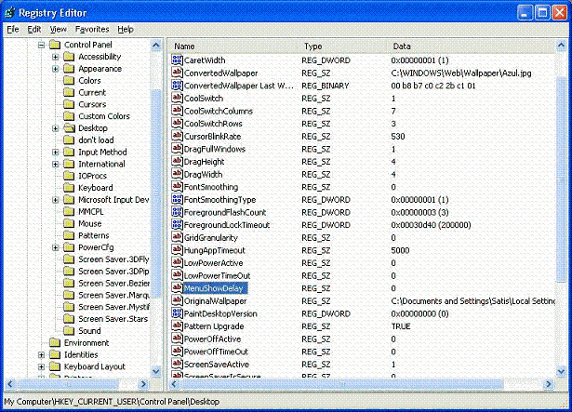Image resolution: width=572 pixels, height=412 pixels.
Task: Click the FontSmoothingType DWORD icon
Action: coord(177,199)
